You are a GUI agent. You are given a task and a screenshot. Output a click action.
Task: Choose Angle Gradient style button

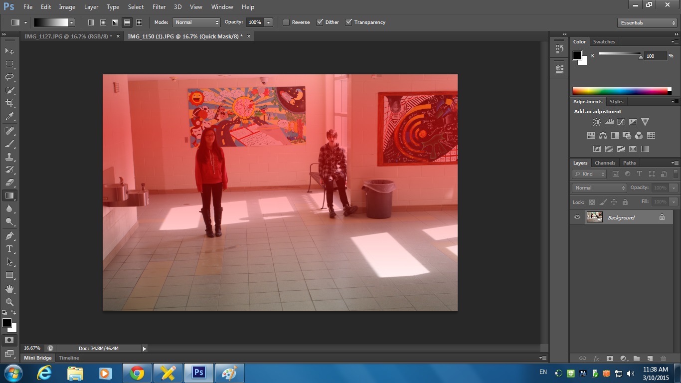click(115, 22)
